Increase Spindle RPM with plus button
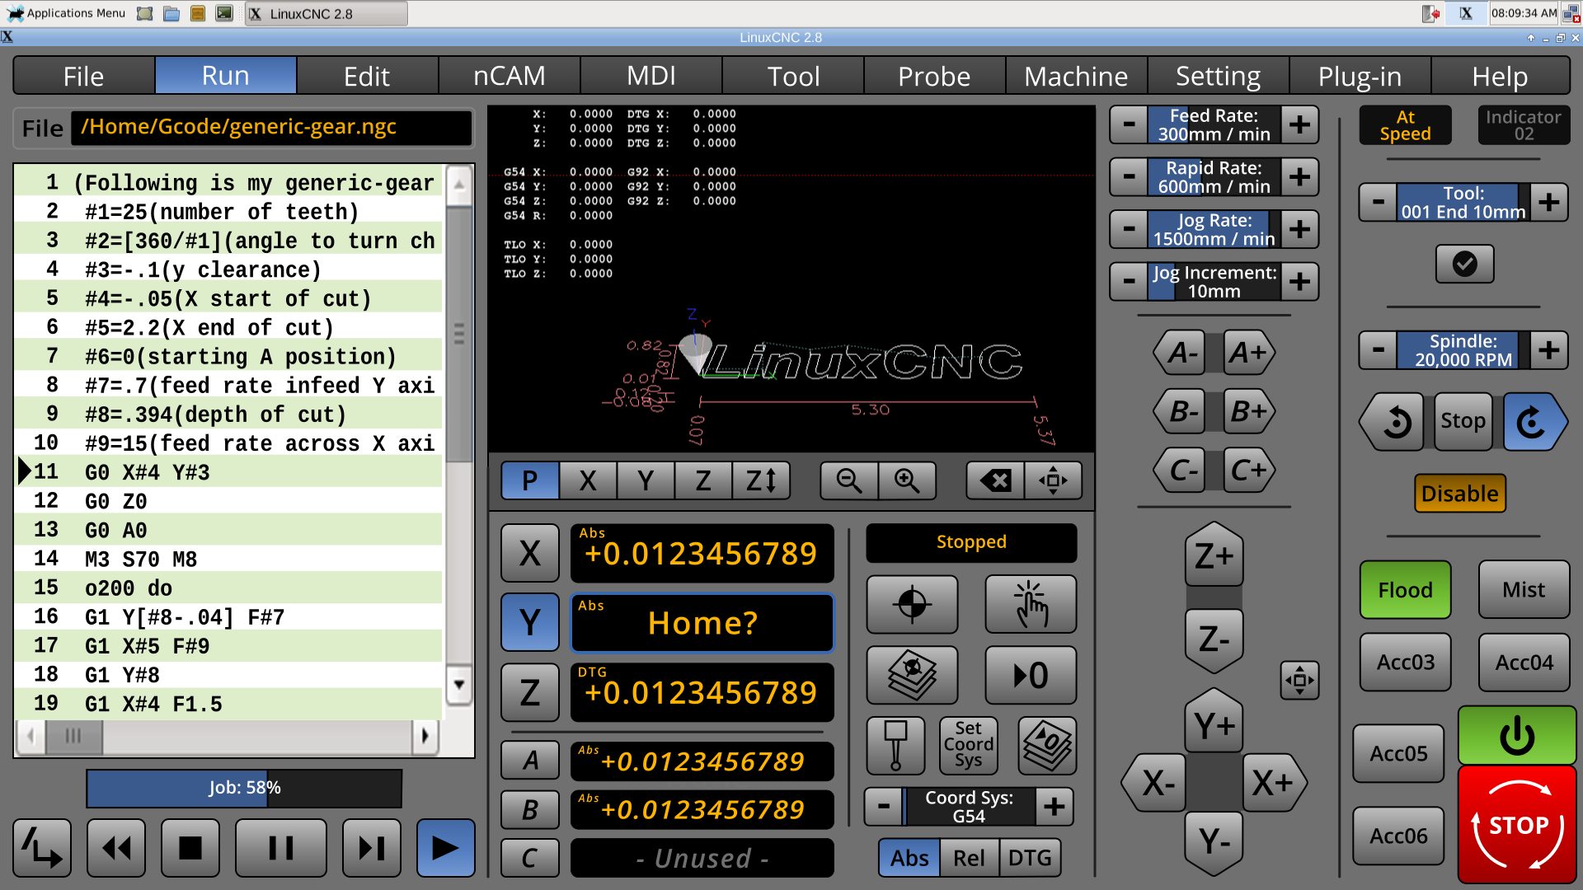 pyautogui.click(x=1549, y=350)
